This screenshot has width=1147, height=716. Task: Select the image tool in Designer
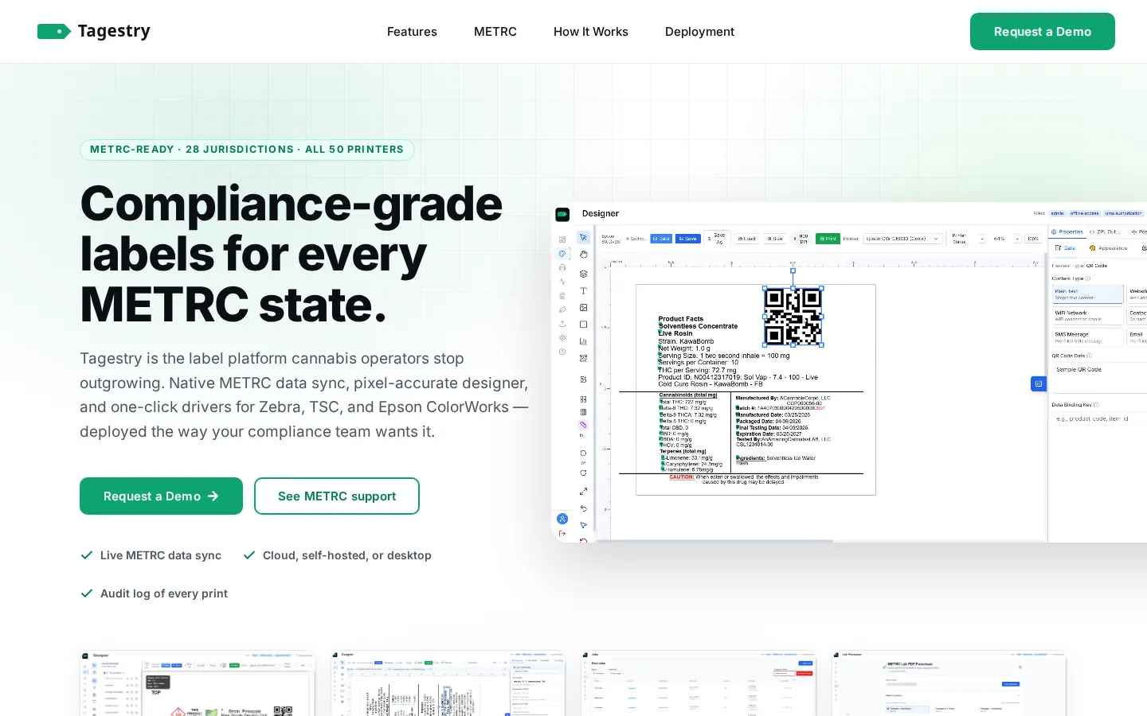point(583,308)
